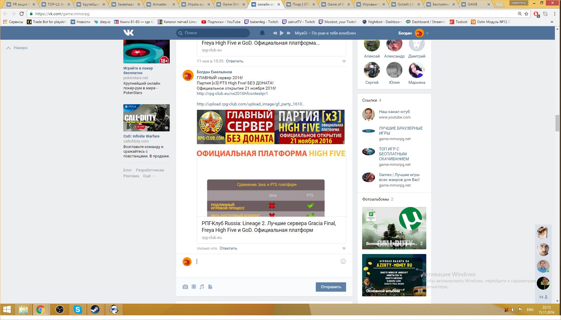Open Chrome menu with three dots
Image resolution: width=561 pixels, height=320 pixels.
coord(555,14)
